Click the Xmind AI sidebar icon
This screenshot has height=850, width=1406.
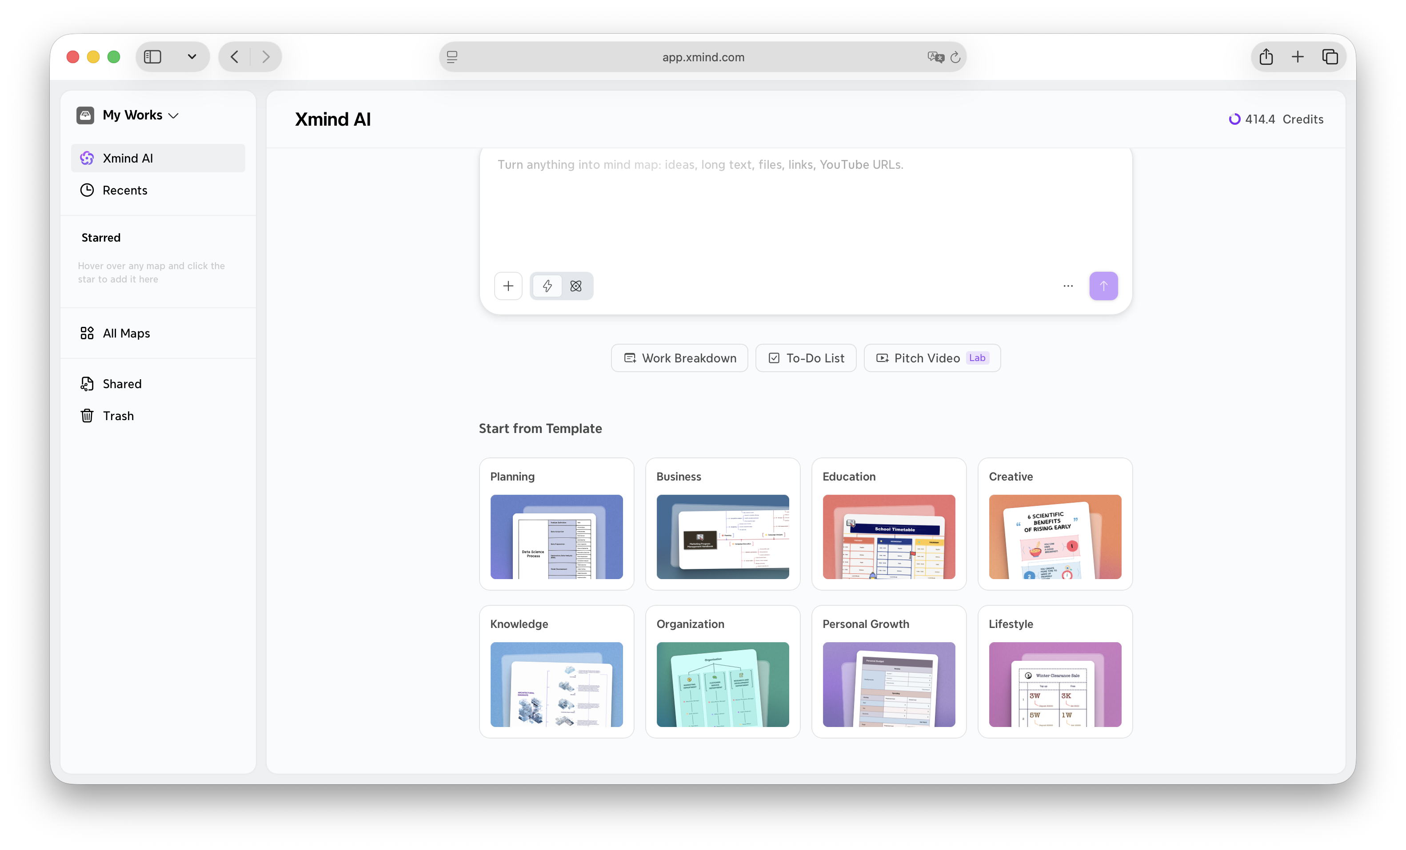[x=87, y=158]
